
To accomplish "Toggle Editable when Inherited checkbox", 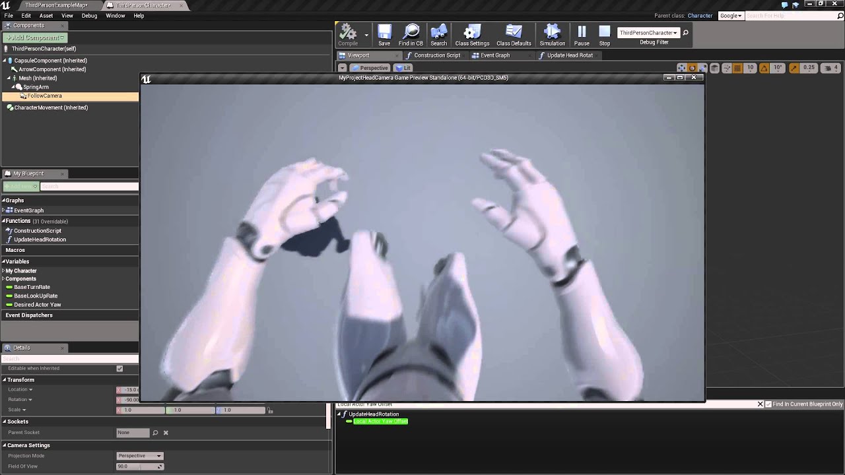I will point(119,368).
